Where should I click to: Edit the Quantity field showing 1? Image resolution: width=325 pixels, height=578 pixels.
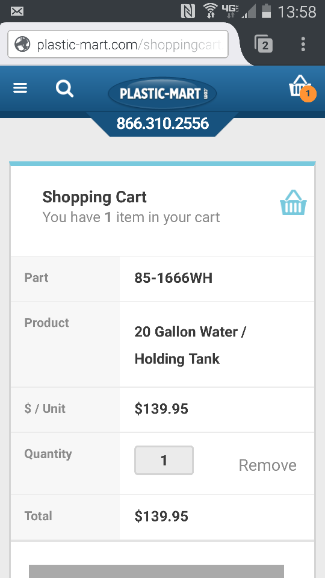click(164, 461)
